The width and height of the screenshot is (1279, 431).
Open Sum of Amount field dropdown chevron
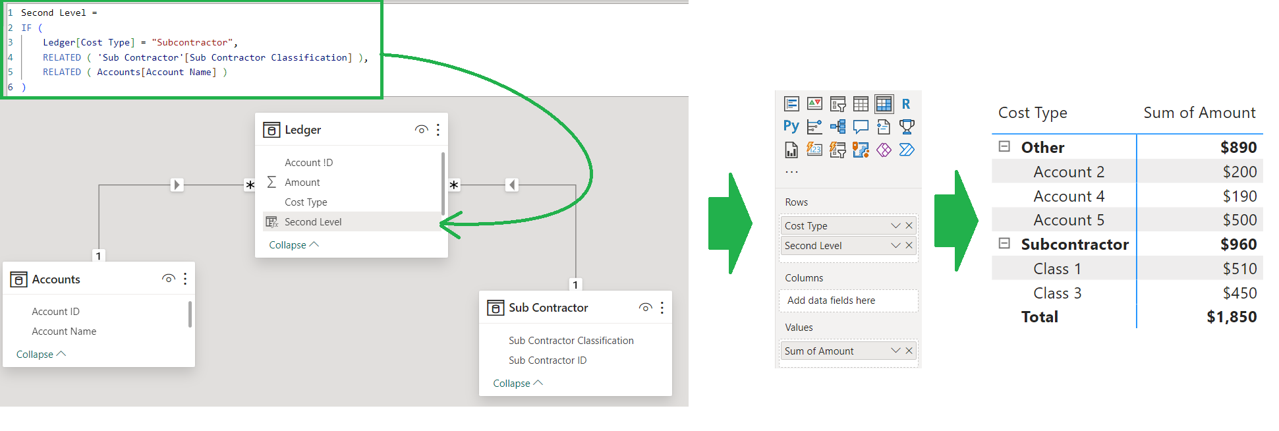(895, 351)
